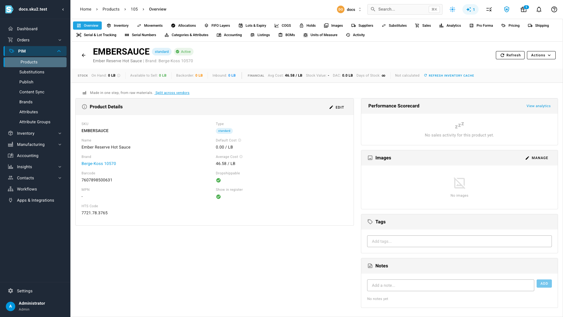This screenshot has width=563, height=317.
Task: Click the Average Cost info icon
Action: click(x=241, y=157)
